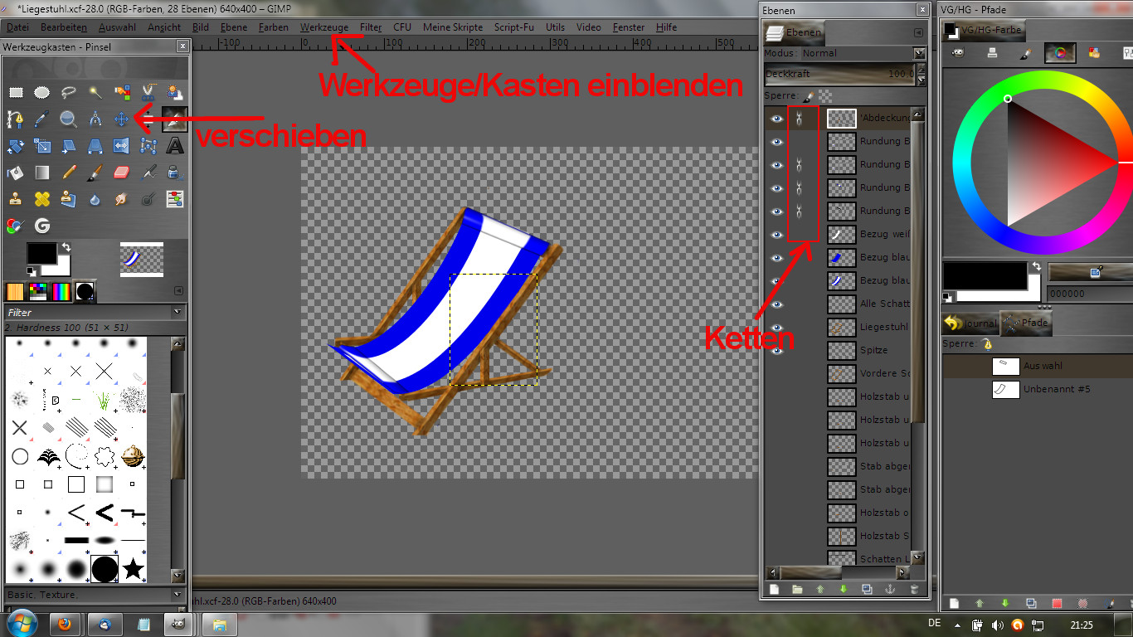Select the Bucket Fill tool
This screenshot has height=637, width=1133.
pyautogui.click(x=16, y=173)
